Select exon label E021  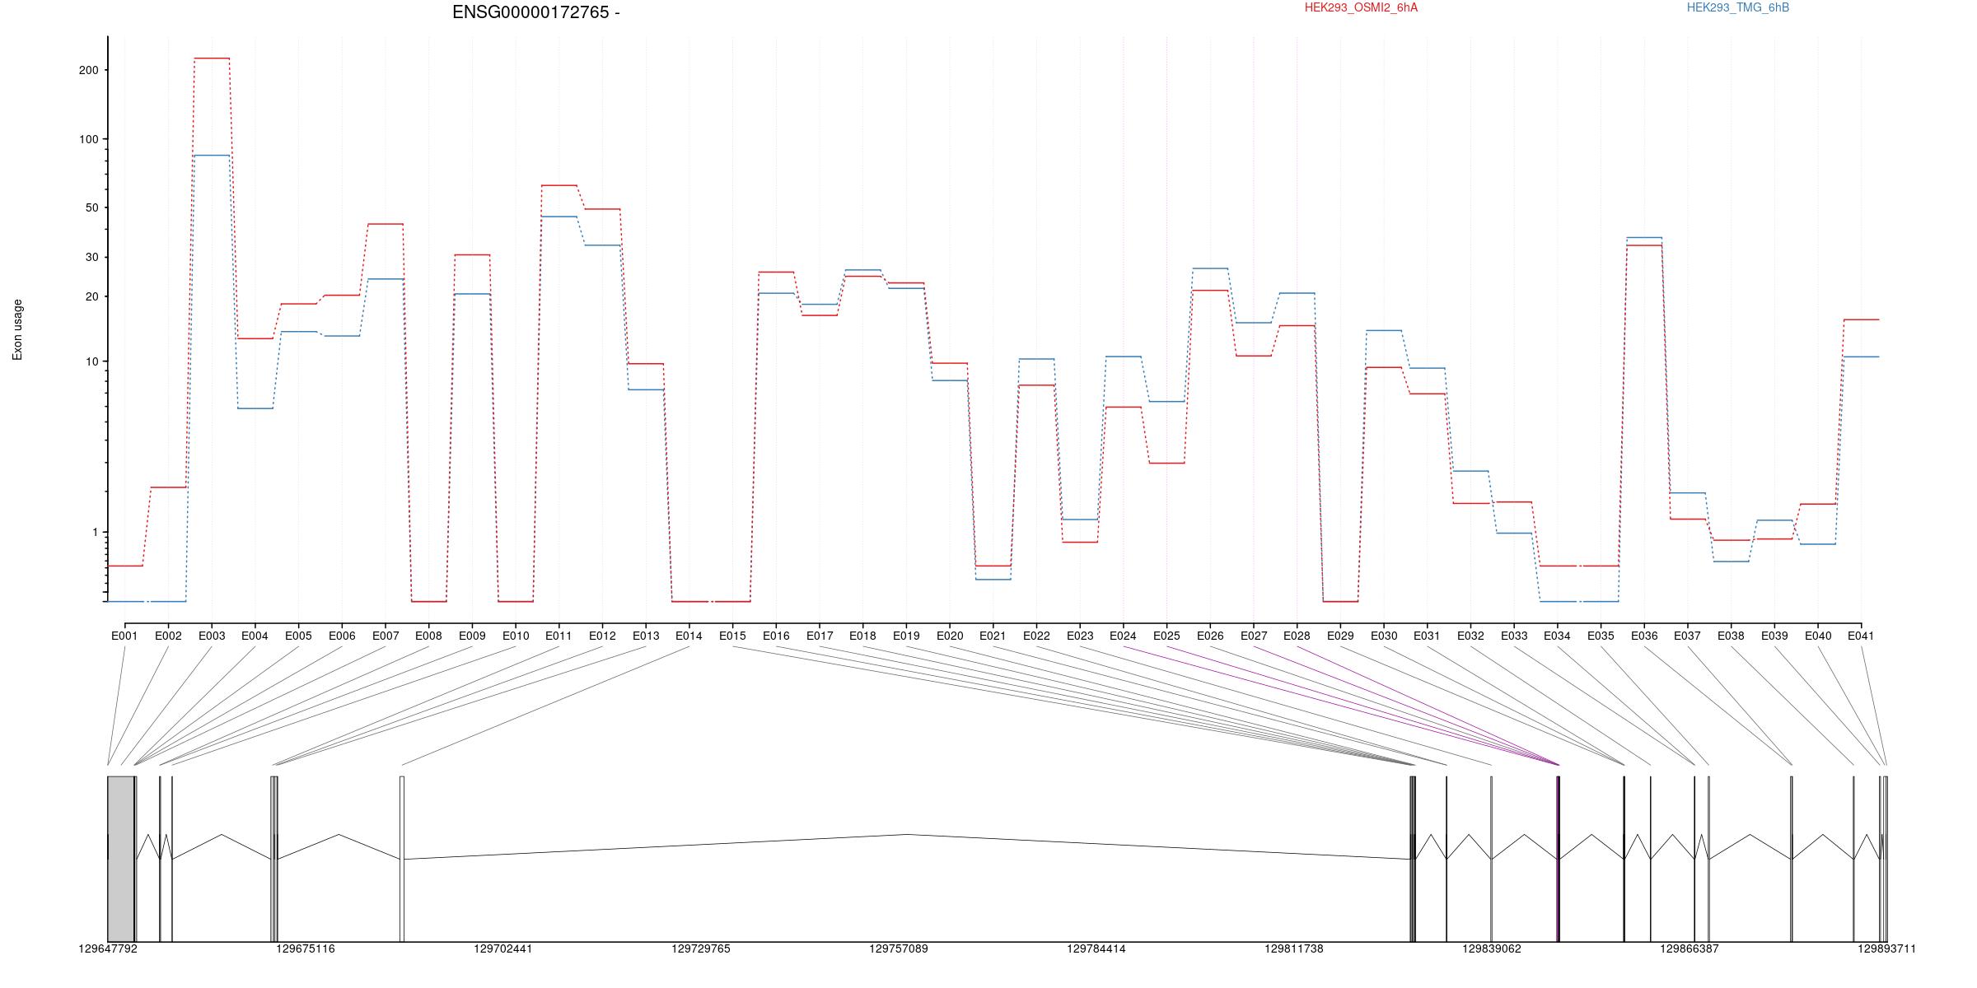(x=993, y=636)
